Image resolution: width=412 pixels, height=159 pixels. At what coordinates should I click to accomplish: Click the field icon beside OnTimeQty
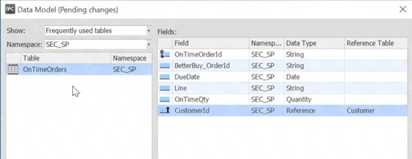click(165, 100)
